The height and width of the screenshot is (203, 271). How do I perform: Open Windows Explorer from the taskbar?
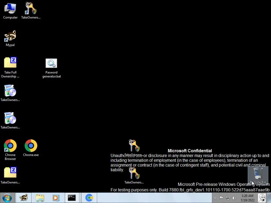[x=40, y=198]
